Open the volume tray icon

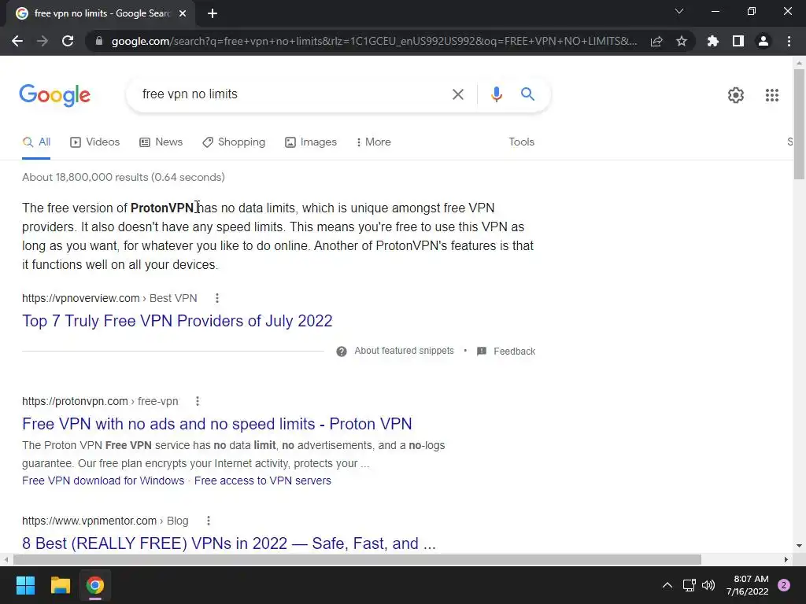click(708, 585)
